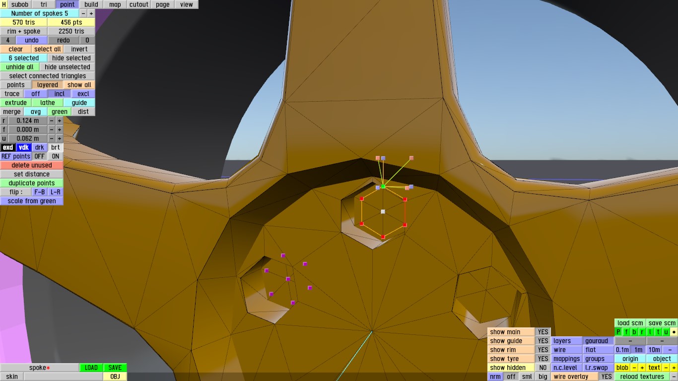Viewport: 678px width, 381px height.
Task: Decrease the r coordinate value
Action: [52, 121]
